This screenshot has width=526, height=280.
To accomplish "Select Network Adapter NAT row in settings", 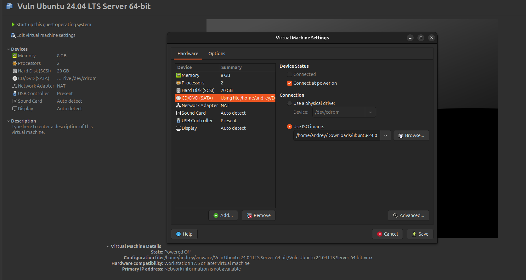I will (x=225, y=106).
